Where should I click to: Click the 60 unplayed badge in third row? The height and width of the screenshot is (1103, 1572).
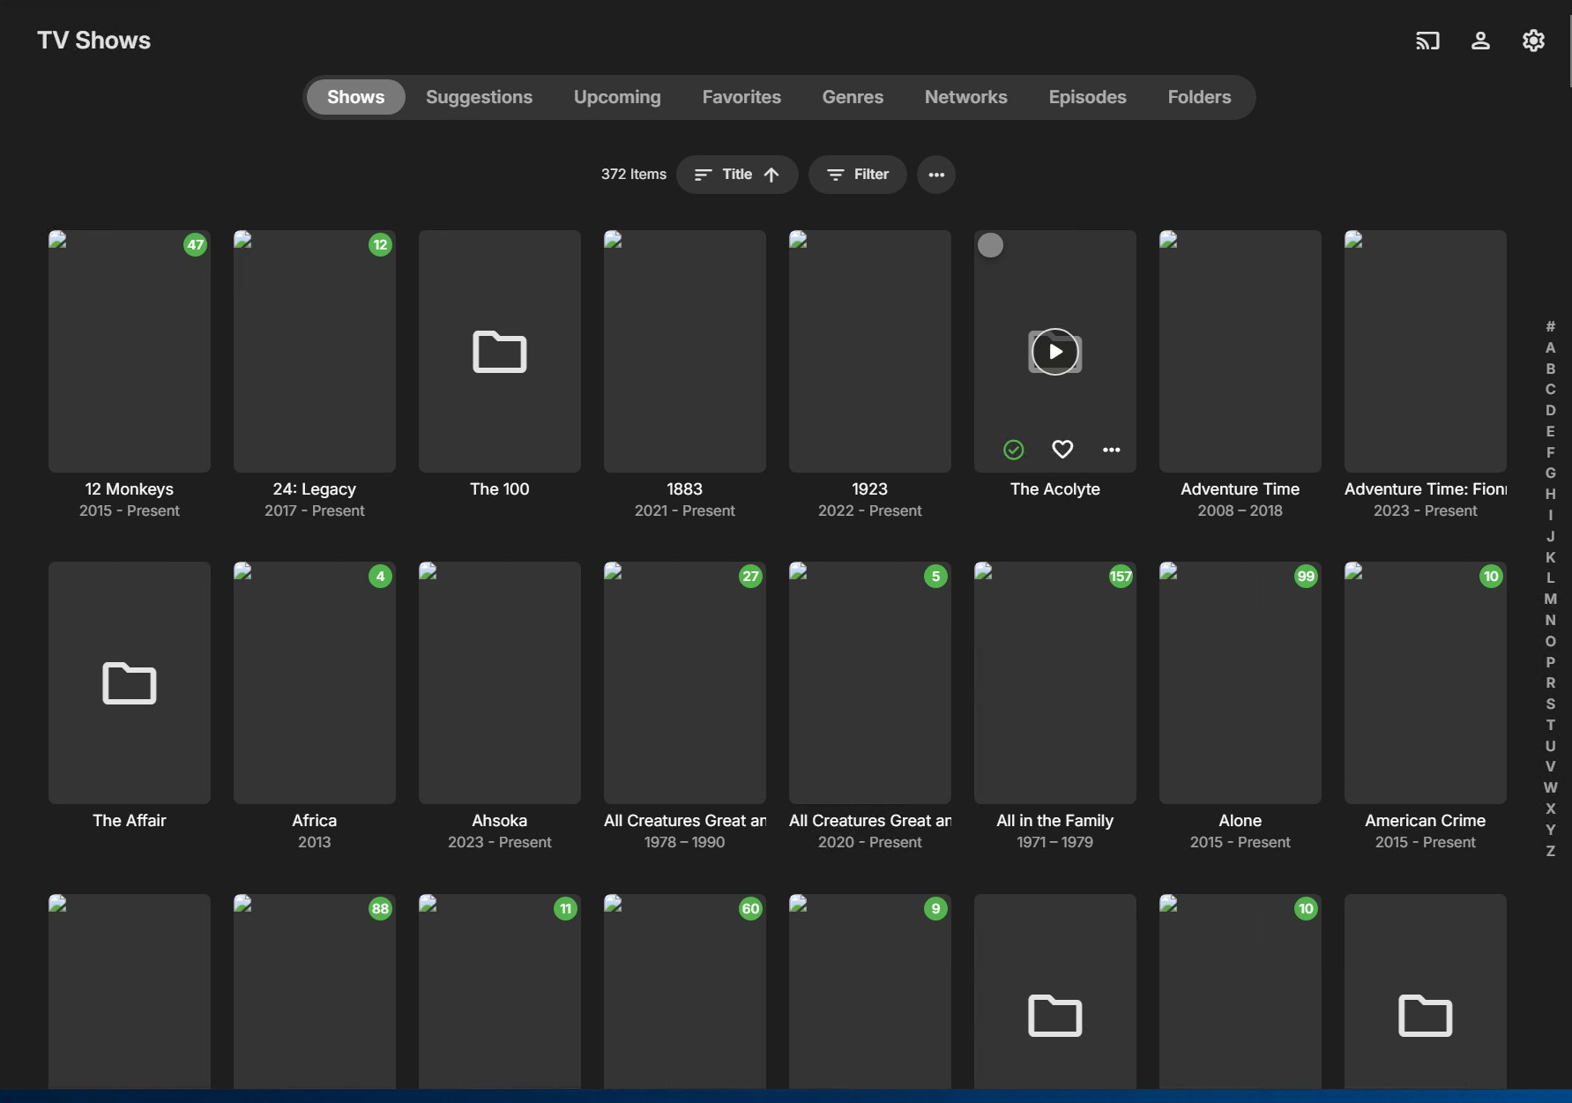750,909
